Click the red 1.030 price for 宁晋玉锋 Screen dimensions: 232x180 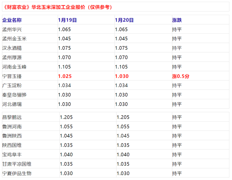tap(122, 76)
